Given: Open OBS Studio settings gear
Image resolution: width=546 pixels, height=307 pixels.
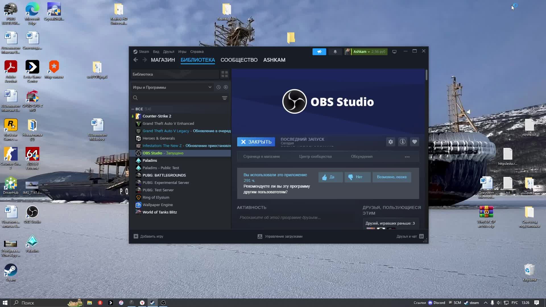Looking at the screenshot, I should pyautogui.click(x=391, y=142).
